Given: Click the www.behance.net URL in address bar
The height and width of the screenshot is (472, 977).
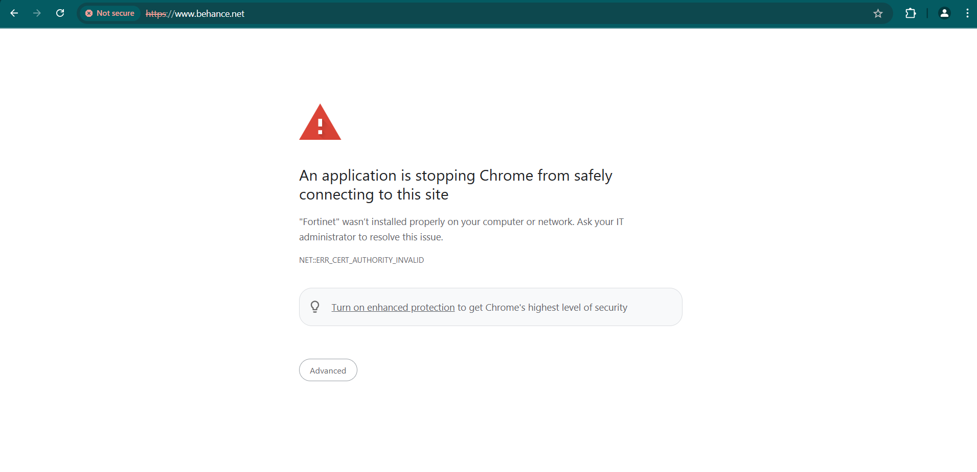Looking at the screenshot, I should click(195, 14).
